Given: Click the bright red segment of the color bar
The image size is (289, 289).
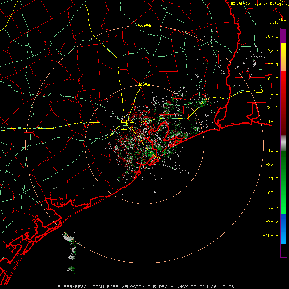Looking at the screenshot, I should (284, 103).
